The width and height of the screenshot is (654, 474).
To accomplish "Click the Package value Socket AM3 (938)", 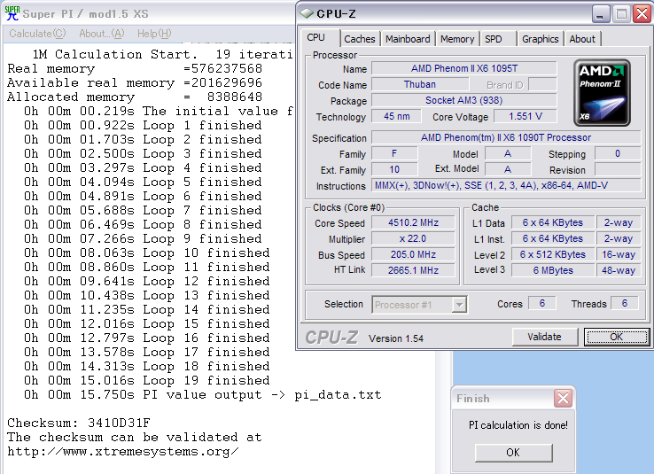I will 464,100.
